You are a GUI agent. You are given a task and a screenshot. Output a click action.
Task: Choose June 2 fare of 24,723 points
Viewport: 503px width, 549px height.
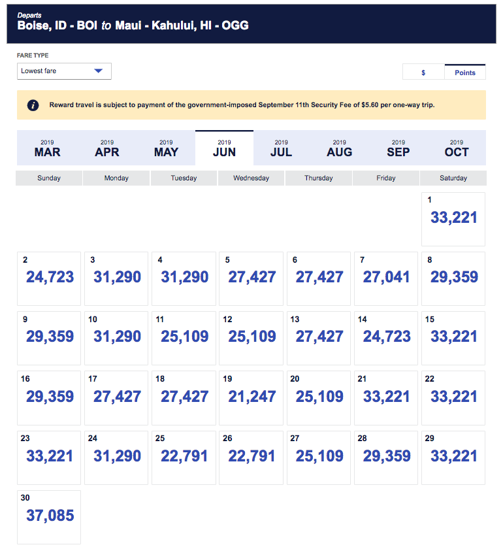coord(50,278)
